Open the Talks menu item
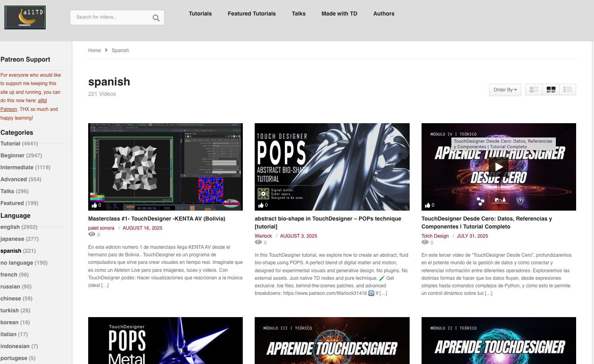 coord(298,14)
